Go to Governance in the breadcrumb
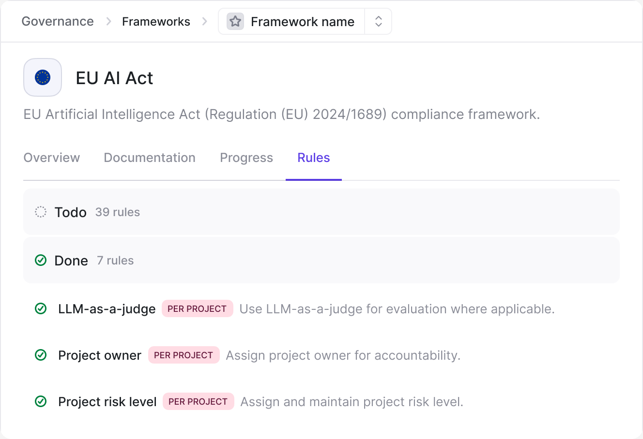Screen dimensions: 643x439 [58, 21]
